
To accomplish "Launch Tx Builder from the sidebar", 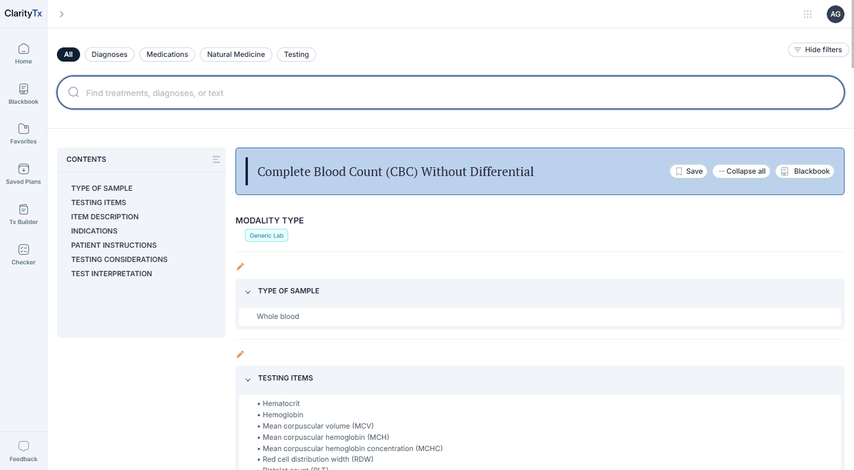I will point(23,214).
